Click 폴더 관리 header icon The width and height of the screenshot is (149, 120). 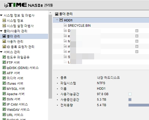click(x=57, y=14)
